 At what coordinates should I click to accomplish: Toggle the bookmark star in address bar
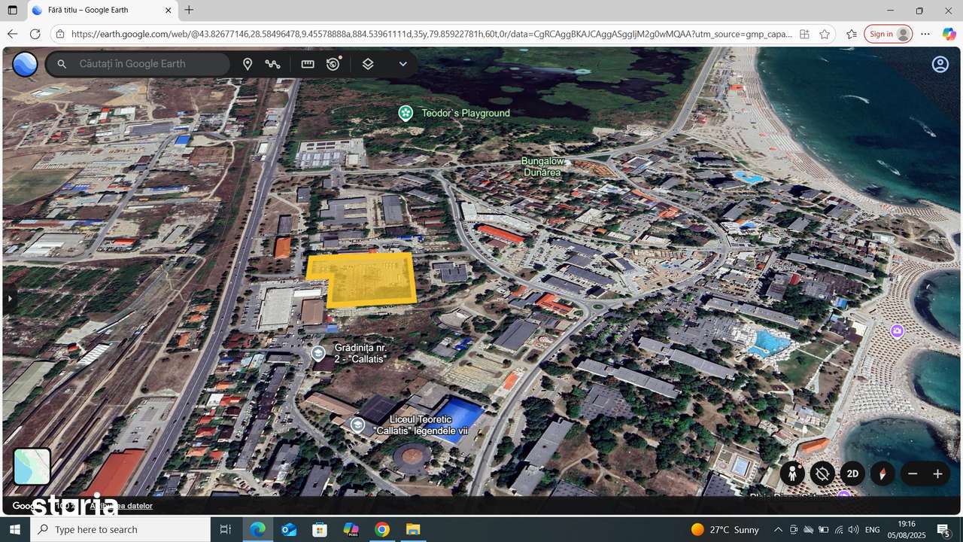[824, 34]
